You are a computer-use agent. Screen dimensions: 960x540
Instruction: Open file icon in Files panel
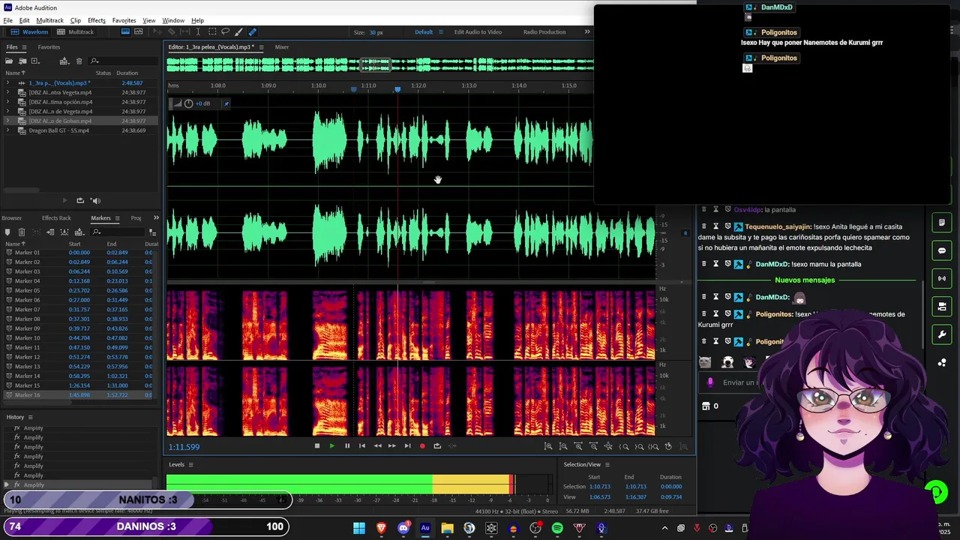[x=9, y=61]
